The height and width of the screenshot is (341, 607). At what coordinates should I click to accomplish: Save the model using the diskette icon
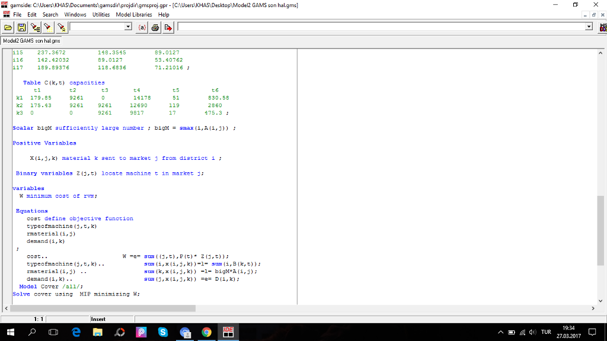pos(21,27)
